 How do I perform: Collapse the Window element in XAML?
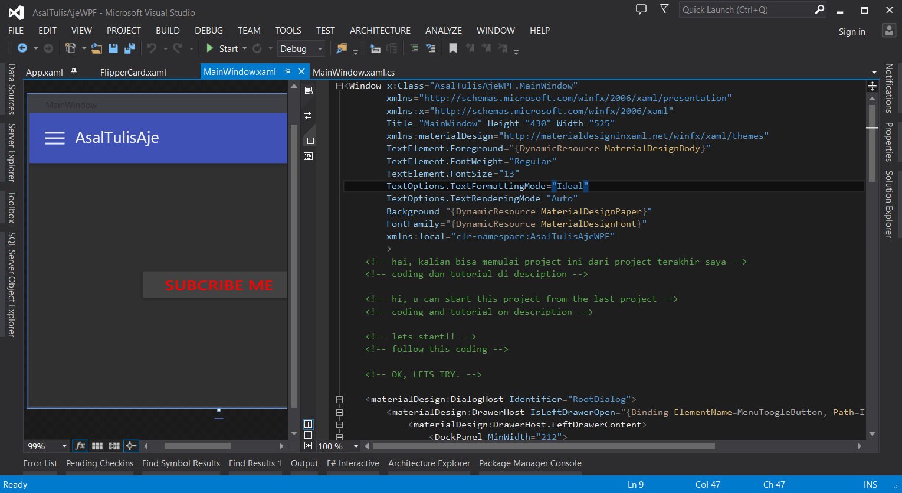coord(339,85)
